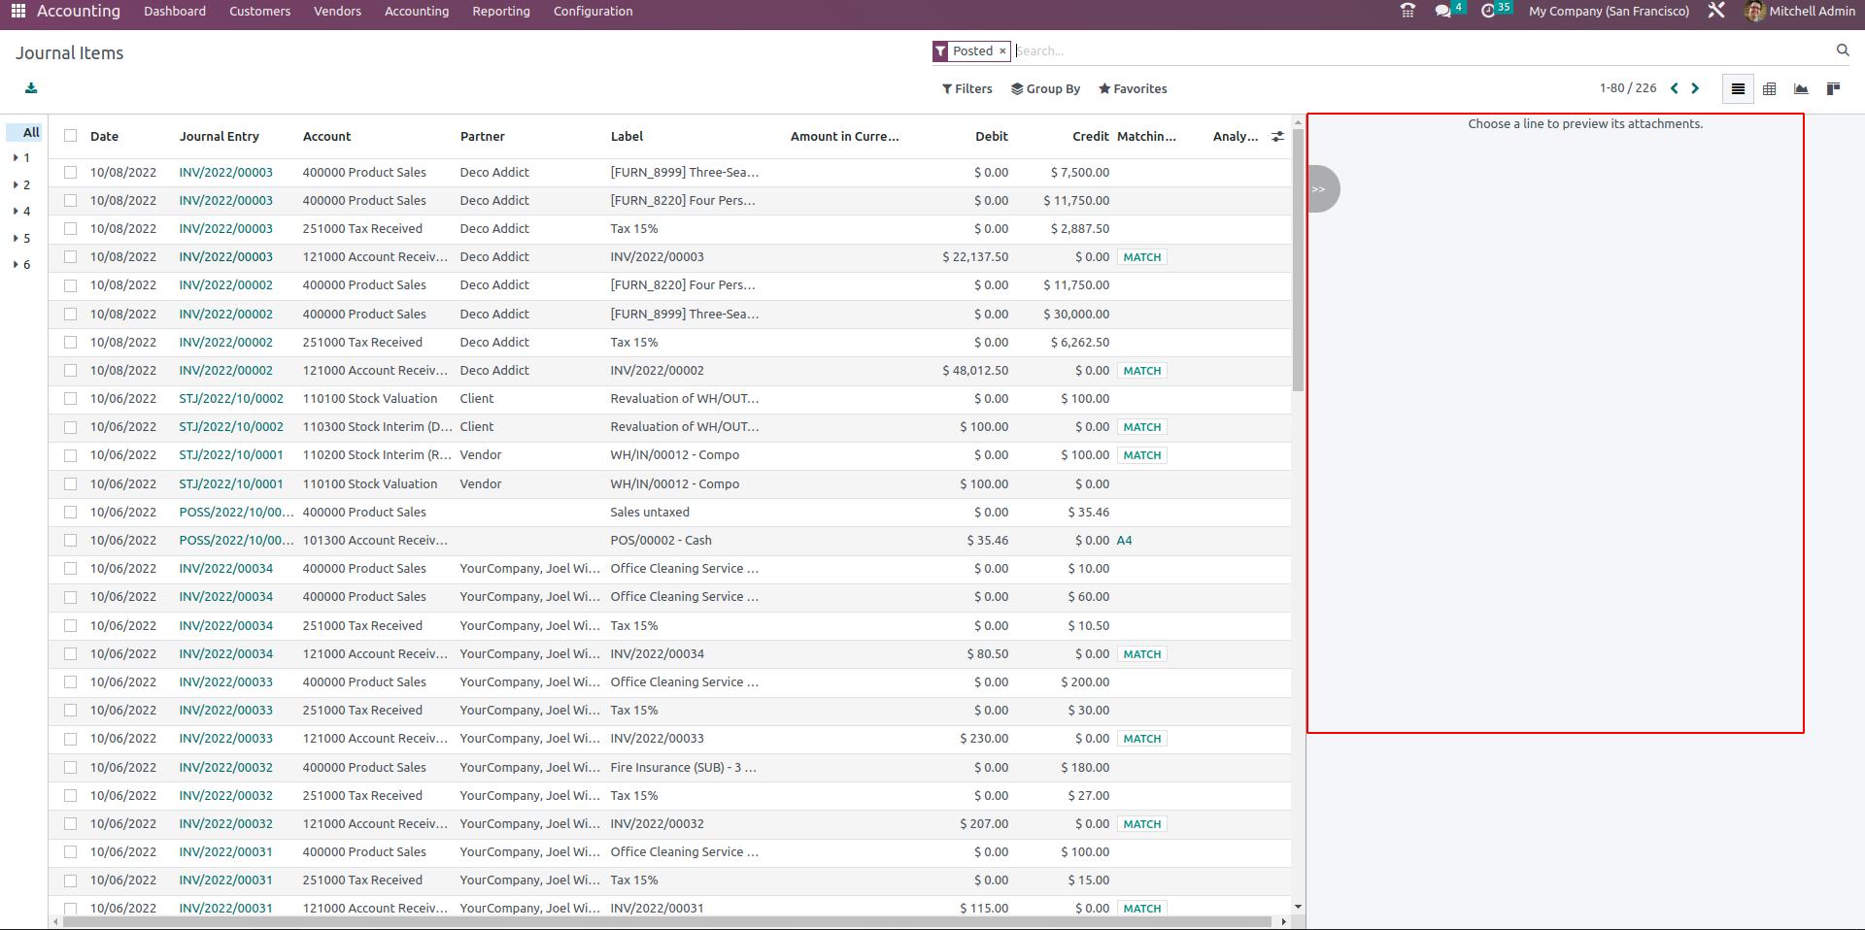
Task: Open the Dashboard menu
Action: (175, 12)
